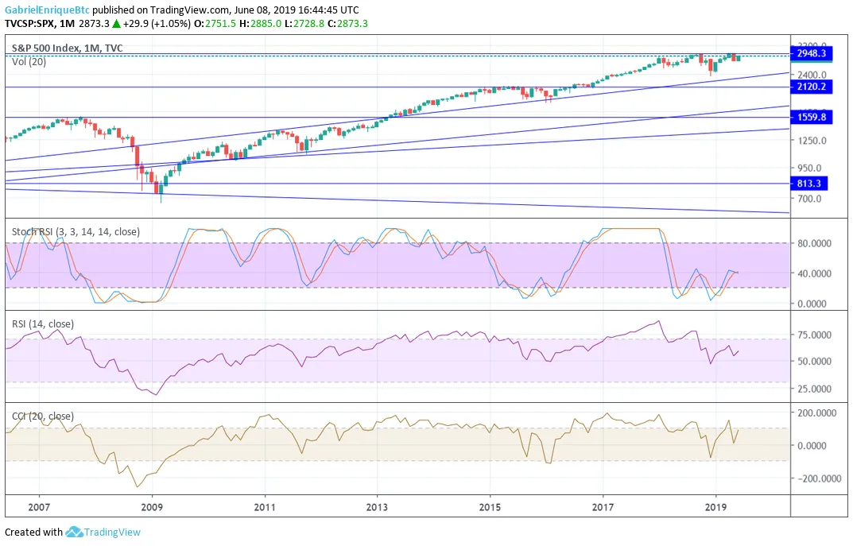Click the 200.0000 level on the CCI scale
Screen dimensions: 853x546
click(816, 413)
